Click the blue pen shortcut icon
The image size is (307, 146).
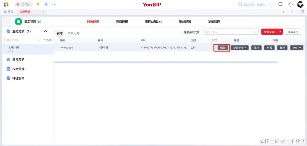pyautogui.click(x=46, y=4)
